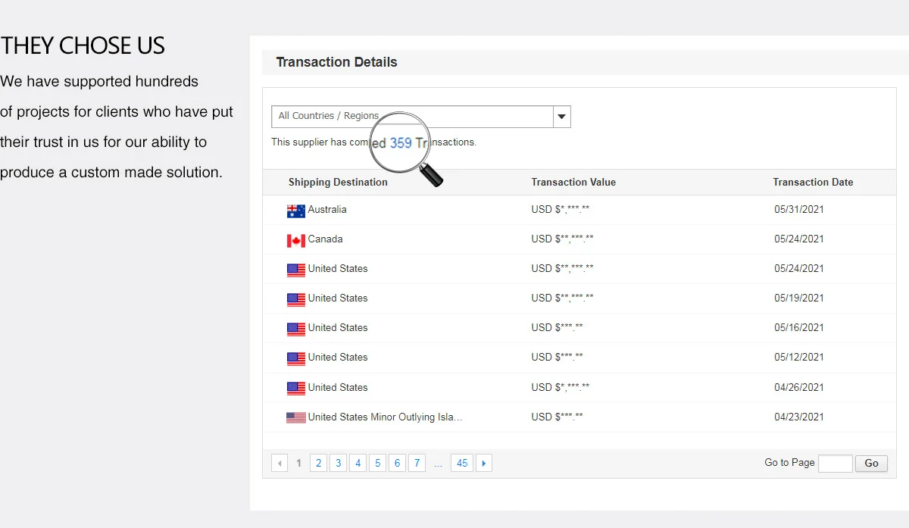Click the Australia flag icon
This screenshot has width=909, height=528.
click(x=295, y=211)
